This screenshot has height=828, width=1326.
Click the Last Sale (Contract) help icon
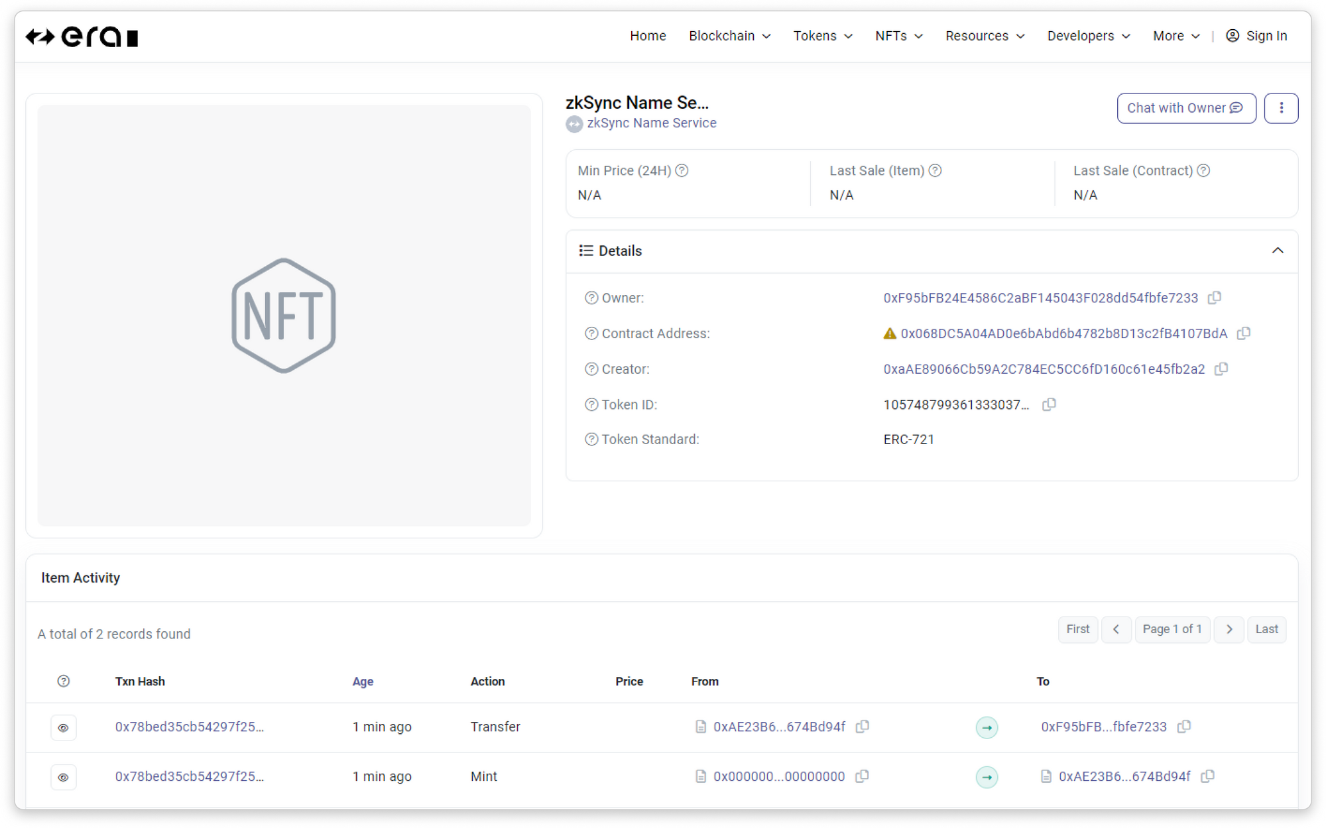(1203, 170)
